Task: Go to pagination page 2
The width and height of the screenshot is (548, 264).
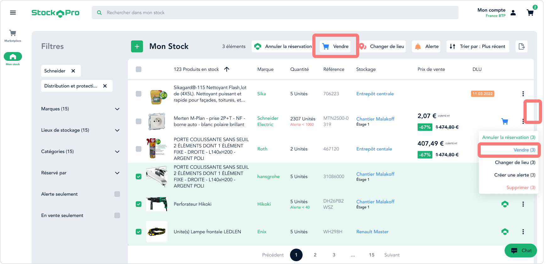Action: coord(315,255)
